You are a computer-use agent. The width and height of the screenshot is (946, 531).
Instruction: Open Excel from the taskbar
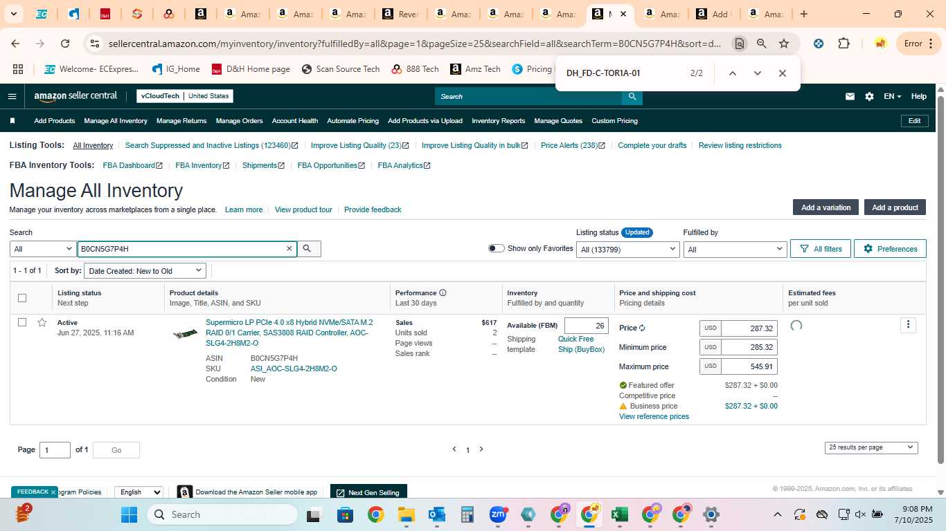click(x=619, y=514)
